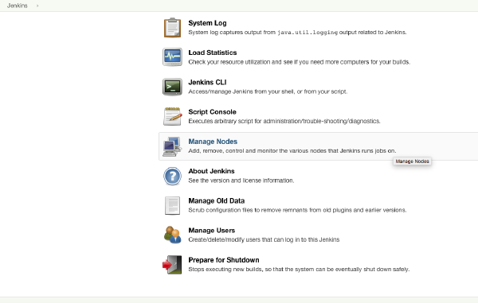Open the Manage Old Data link
Image resolution: width=478 pixels, height=303 pixels.
click(x=217, y=200)
